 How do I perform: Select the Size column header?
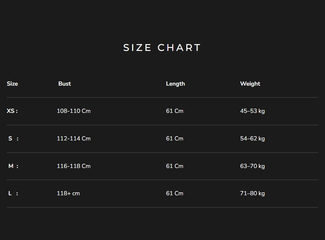pyautogui.click(x=12, y=84)
